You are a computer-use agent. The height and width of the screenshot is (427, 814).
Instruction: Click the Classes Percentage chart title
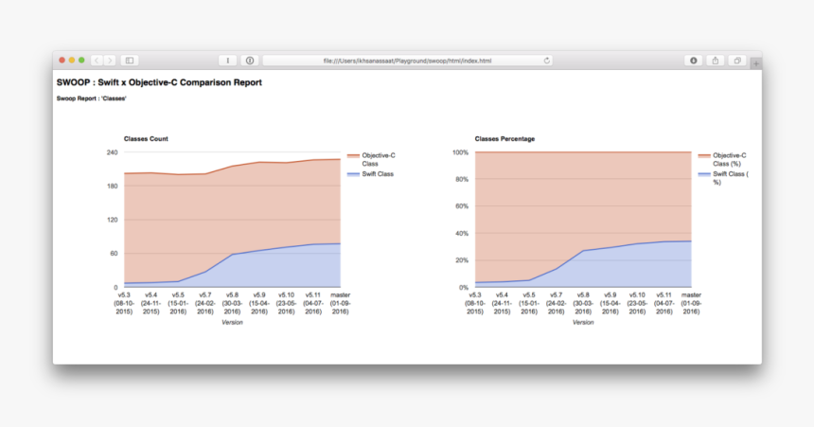pos(504,139)
